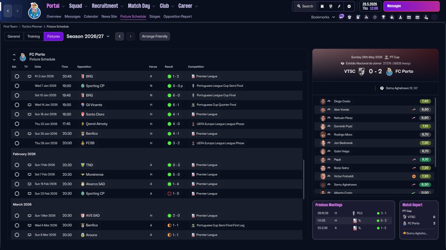Select the FCSB fixture radio button
446x250 pixels.
click(x=17, y=143)
